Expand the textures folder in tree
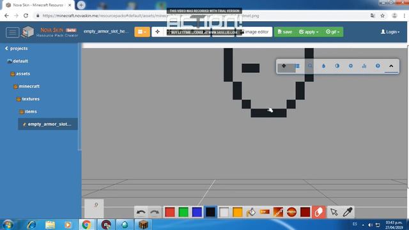409x230 pixels. point(28,99)
